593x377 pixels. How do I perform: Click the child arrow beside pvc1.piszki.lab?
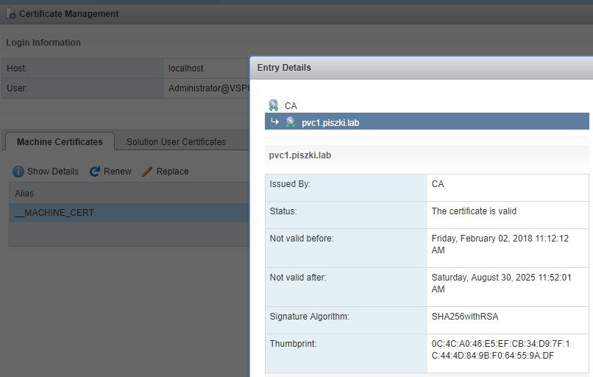tap(275, 121)
